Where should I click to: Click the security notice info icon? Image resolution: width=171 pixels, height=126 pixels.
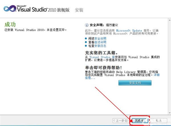87,25
